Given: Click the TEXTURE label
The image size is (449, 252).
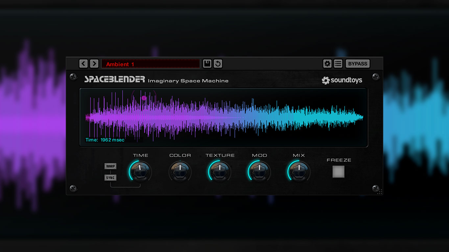Looking at the screenshot, I should (220, 155).
